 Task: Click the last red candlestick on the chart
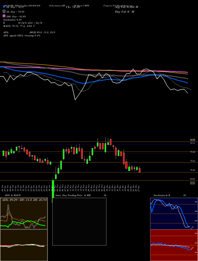pyautogui.click(x=140, y=170)
